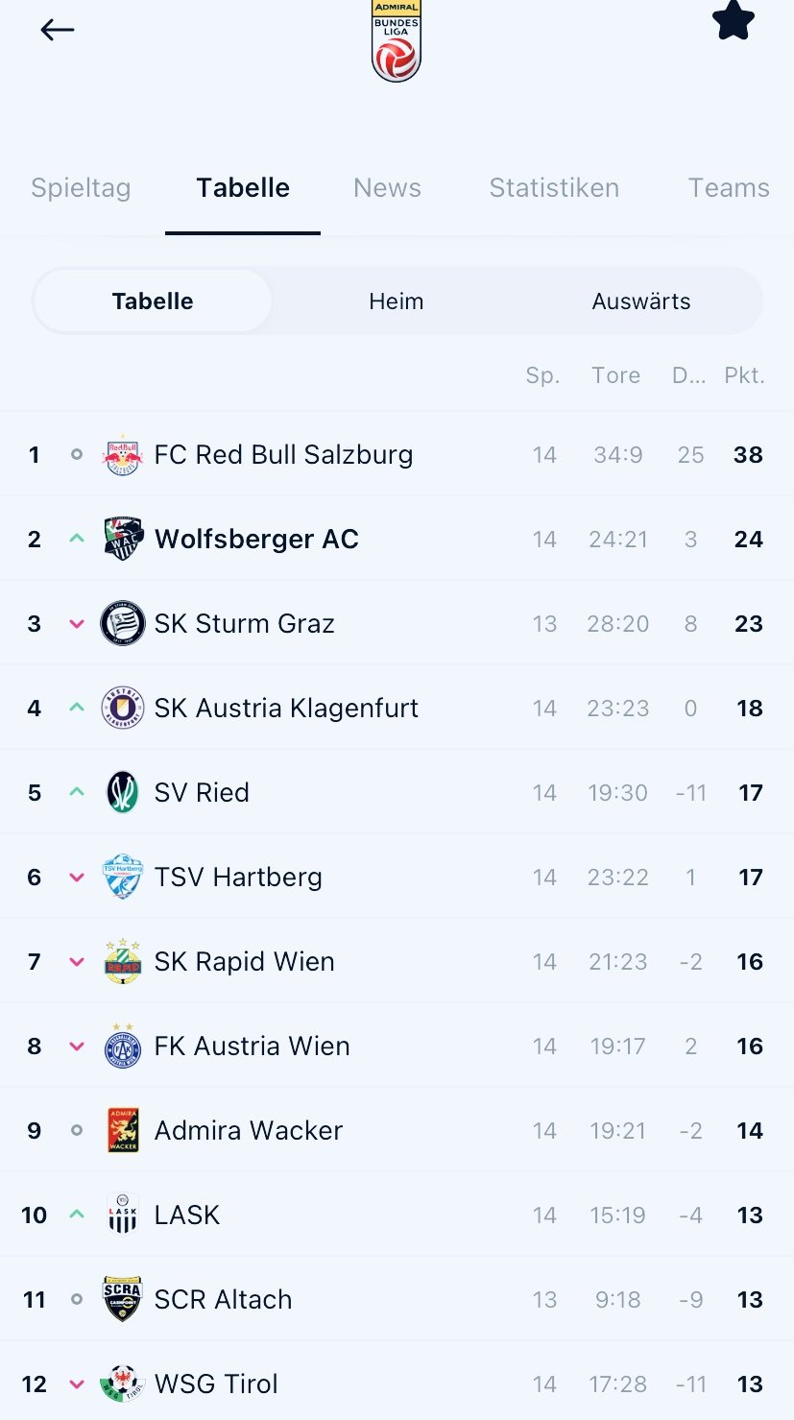This screenshot has height=1420, width=794.
Task: Tap the star favorite icon
Action: pyautogui.click(x=734, y=20)
